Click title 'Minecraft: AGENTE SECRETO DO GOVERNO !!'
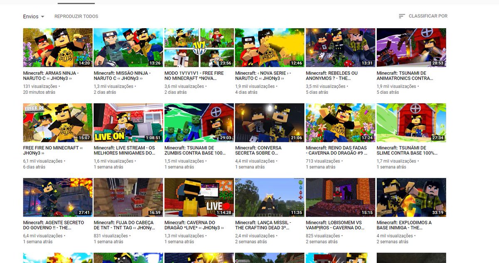499x263 pixels. point(54,225)
